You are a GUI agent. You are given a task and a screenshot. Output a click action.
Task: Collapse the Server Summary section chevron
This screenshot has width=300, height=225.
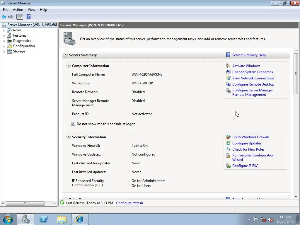[x=65, y=55]
